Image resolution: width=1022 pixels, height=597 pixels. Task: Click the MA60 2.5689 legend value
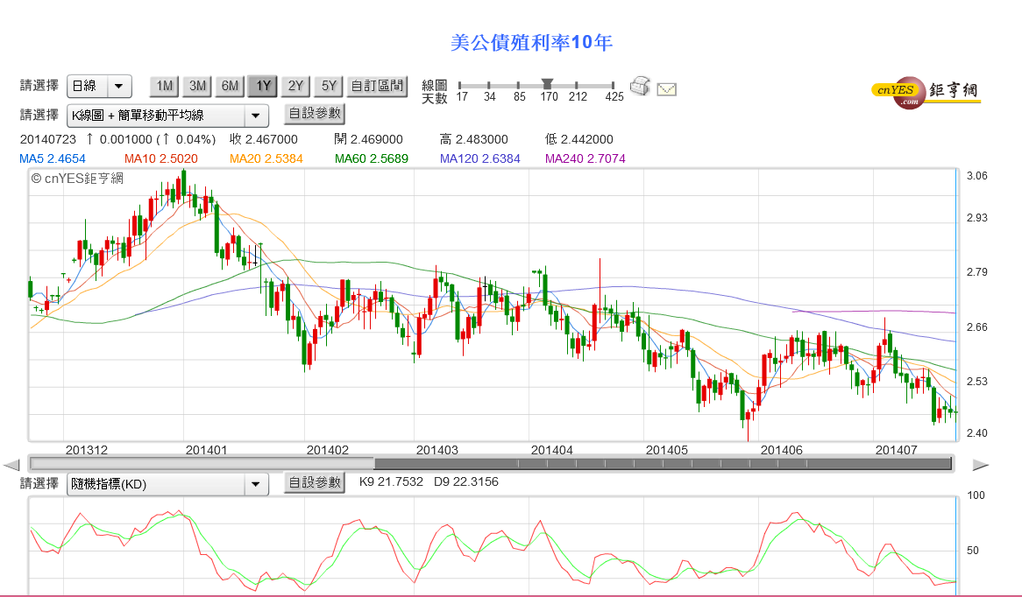tap(372, 158)
